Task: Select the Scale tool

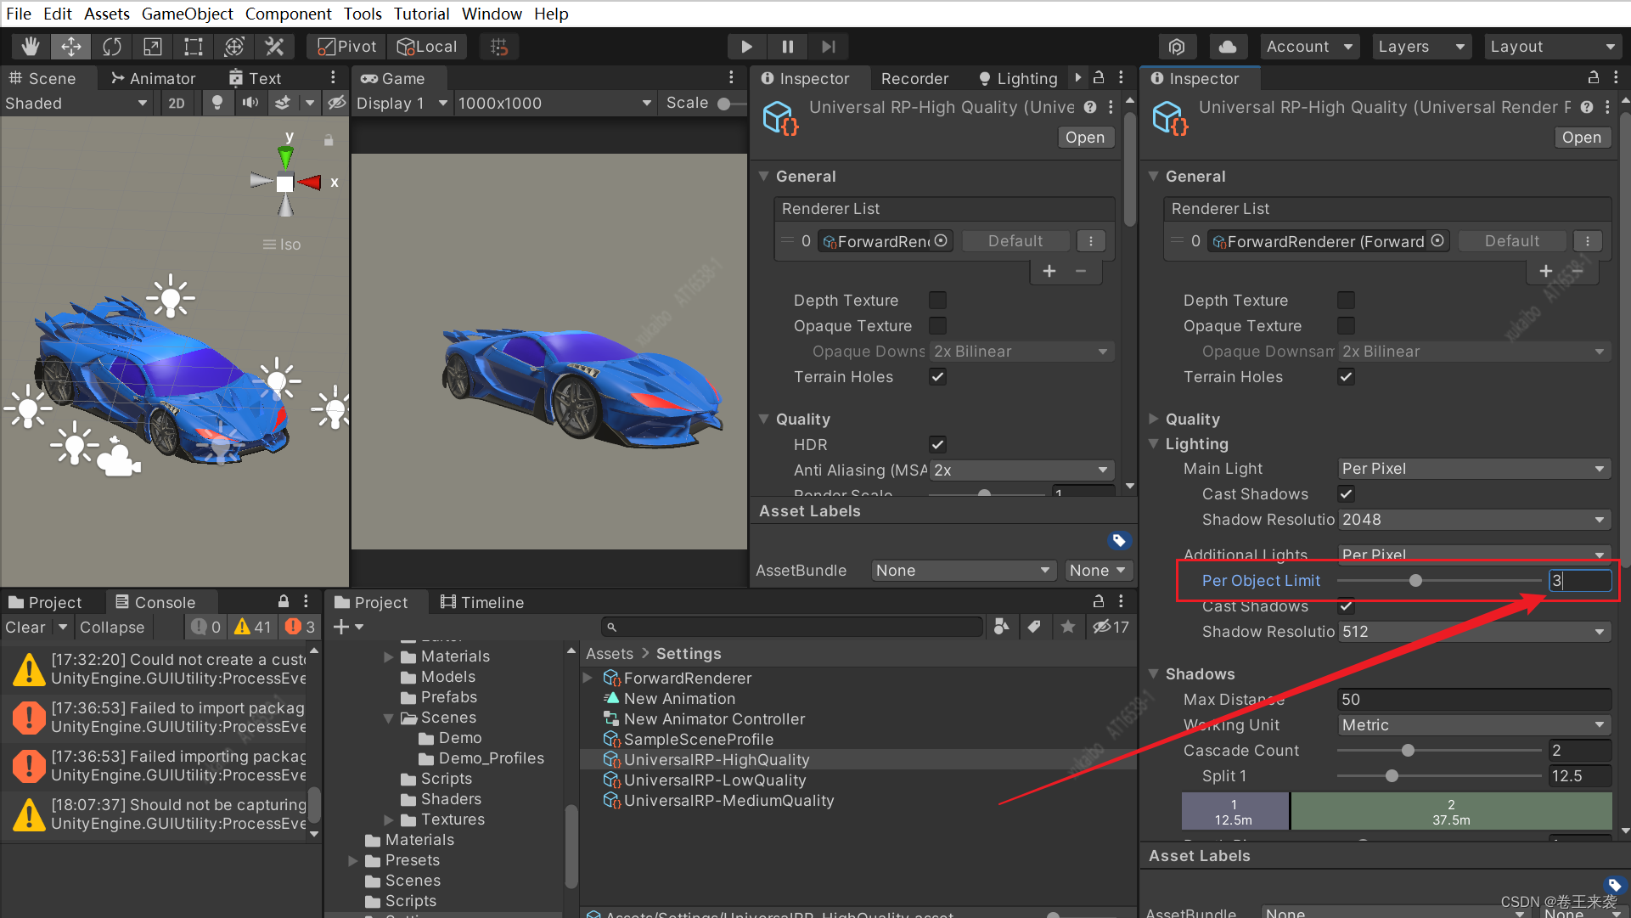Action: 153,47
